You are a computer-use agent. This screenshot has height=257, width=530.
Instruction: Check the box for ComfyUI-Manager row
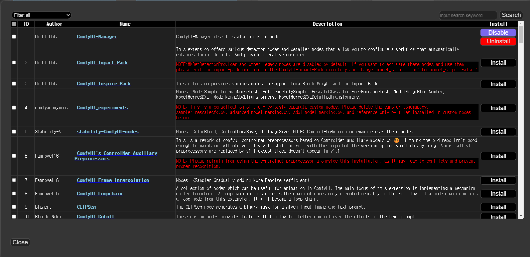(14, 37)
